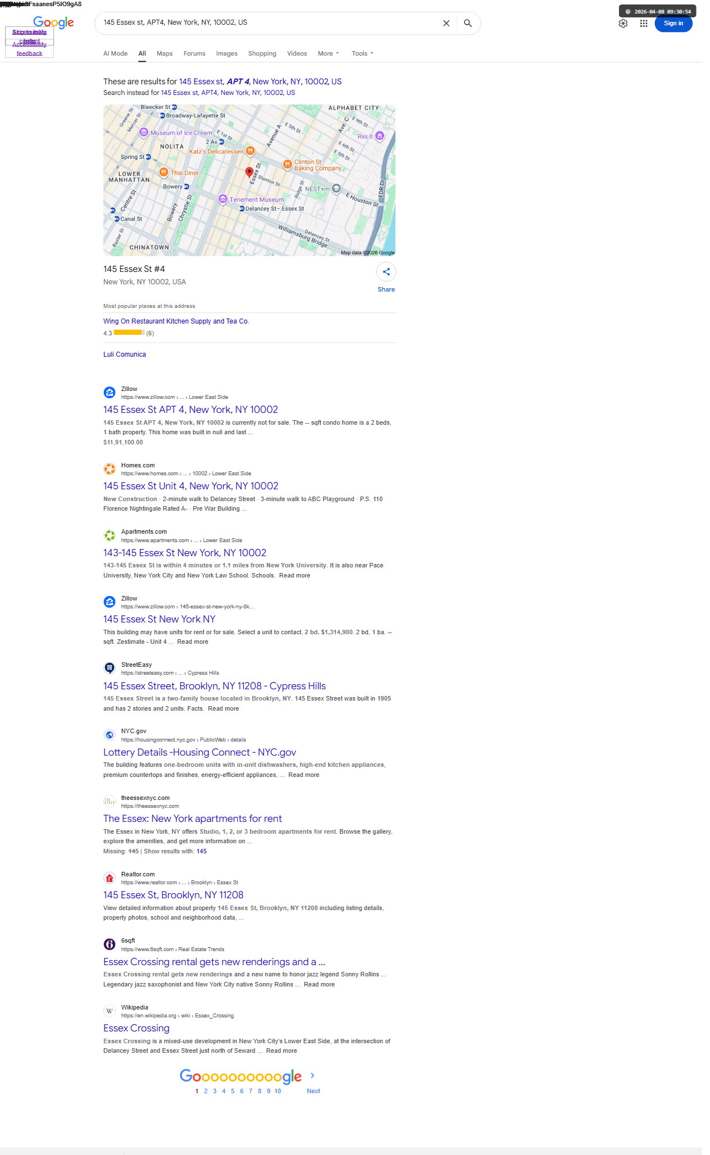This screenshot has height=1155, width=710.
Task: Open Wing On Restaurant Kitchen Supply link
Action: [x=176, y=321]
